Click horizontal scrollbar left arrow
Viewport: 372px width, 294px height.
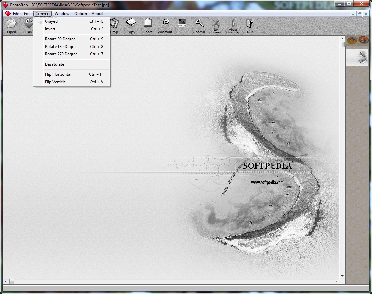pyautogui.click(x=6, y=281)
